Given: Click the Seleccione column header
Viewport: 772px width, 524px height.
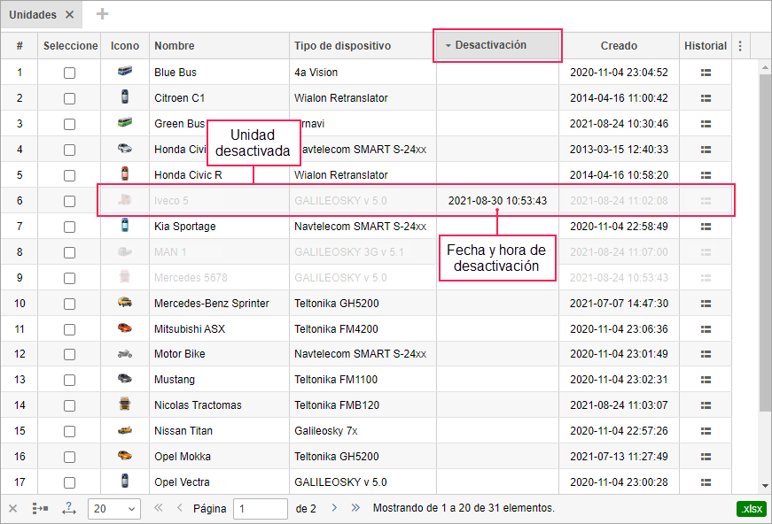Looking at the screenshot, I should coord(70,46).
